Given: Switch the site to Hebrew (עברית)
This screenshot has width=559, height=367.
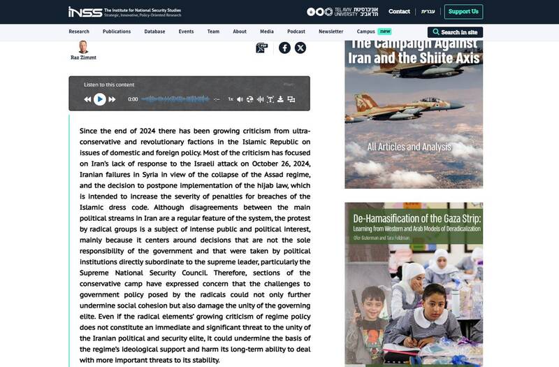Looking at the screenshot, I should (428, 11).
